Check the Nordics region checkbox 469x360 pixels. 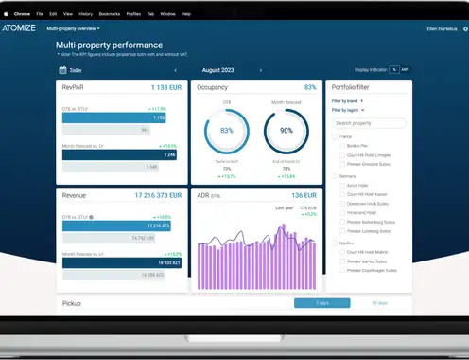click(x=335, y=243)
